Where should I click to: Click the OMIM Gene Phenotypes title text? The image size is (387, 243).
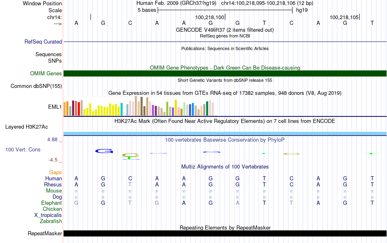coord(225,68)
